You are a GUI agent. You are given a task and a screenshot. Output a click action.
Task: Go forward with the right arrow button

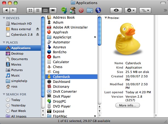pos(13,10)
